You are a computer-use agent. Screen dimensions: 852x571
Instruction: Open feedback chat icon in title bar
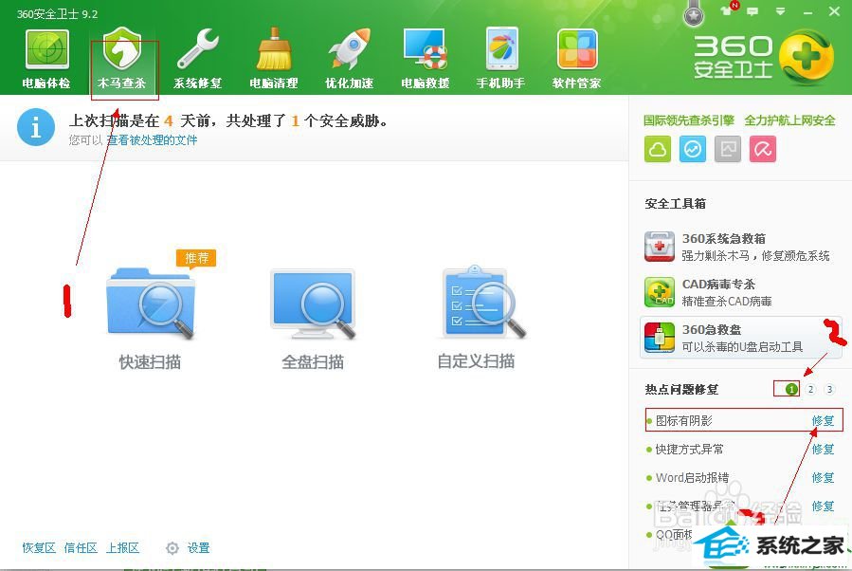(x=752, y=10)
